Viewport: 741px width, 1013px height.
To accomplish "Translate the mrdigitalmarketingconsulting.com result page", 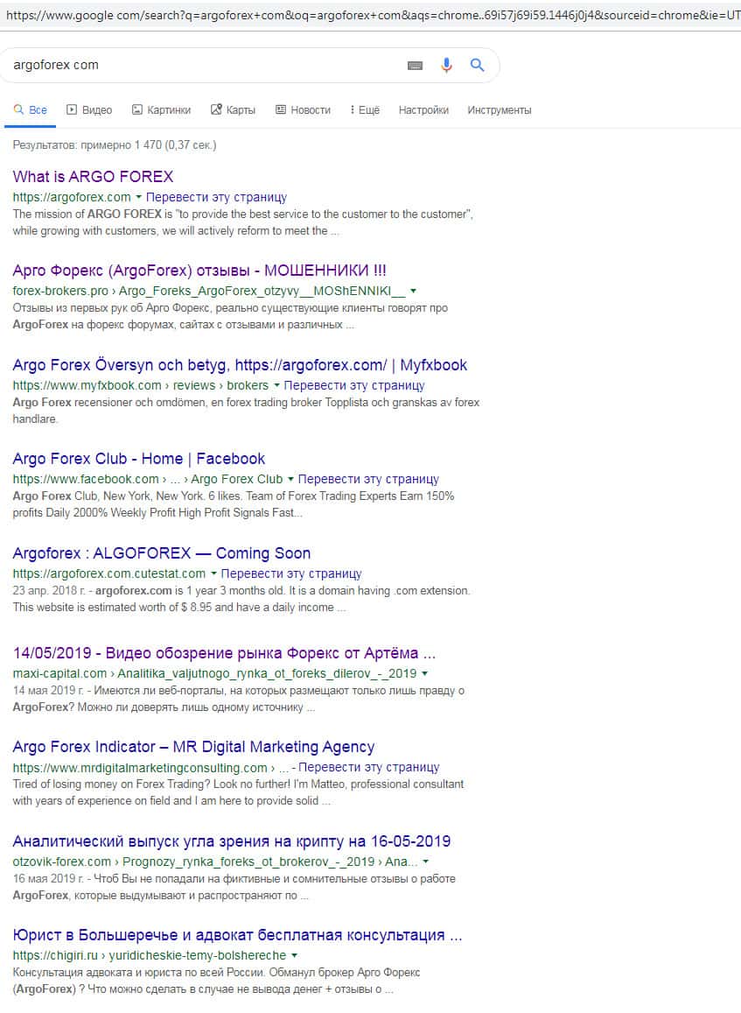I will [x=368, y=768].
